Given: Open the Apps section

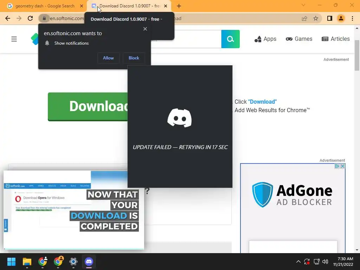Looking at the screenshot, I should (x=265, y=39).
